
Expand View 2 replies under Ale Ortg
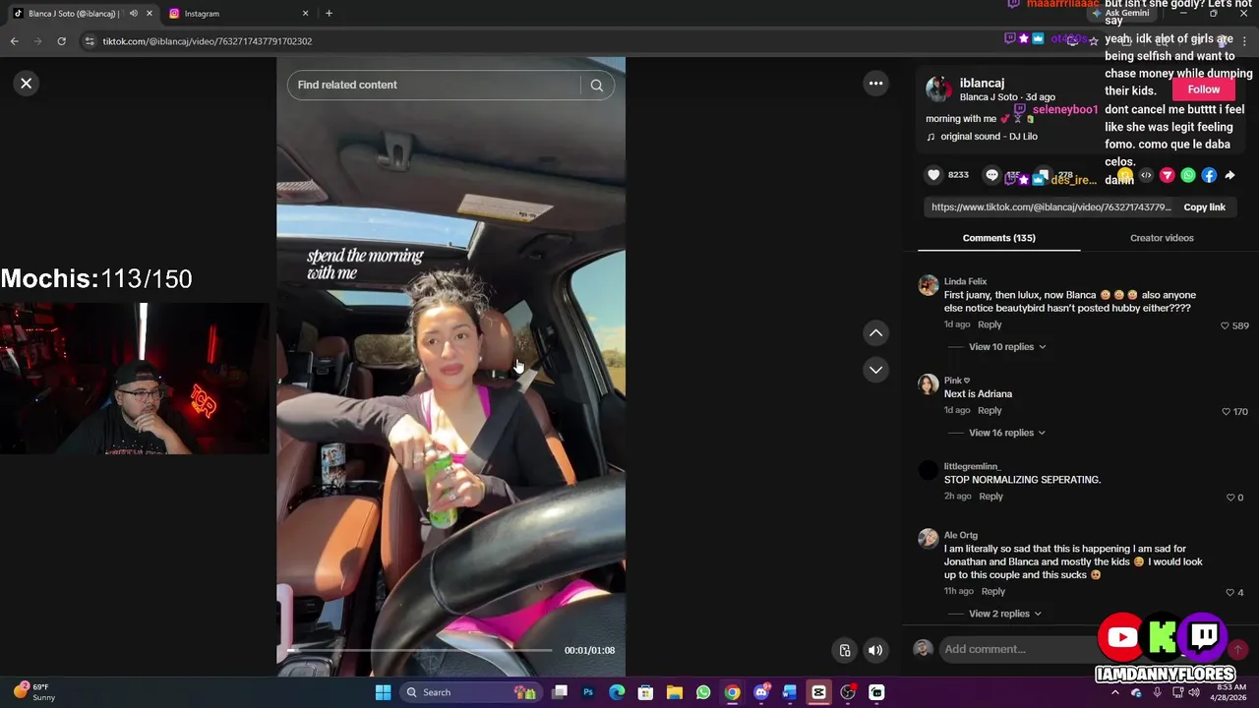pos(1005,614)
